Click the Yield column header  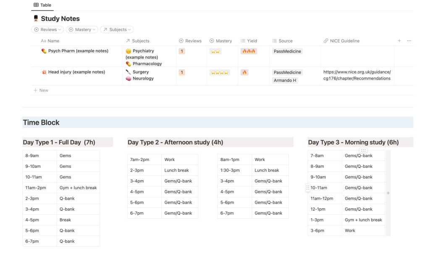249,41
